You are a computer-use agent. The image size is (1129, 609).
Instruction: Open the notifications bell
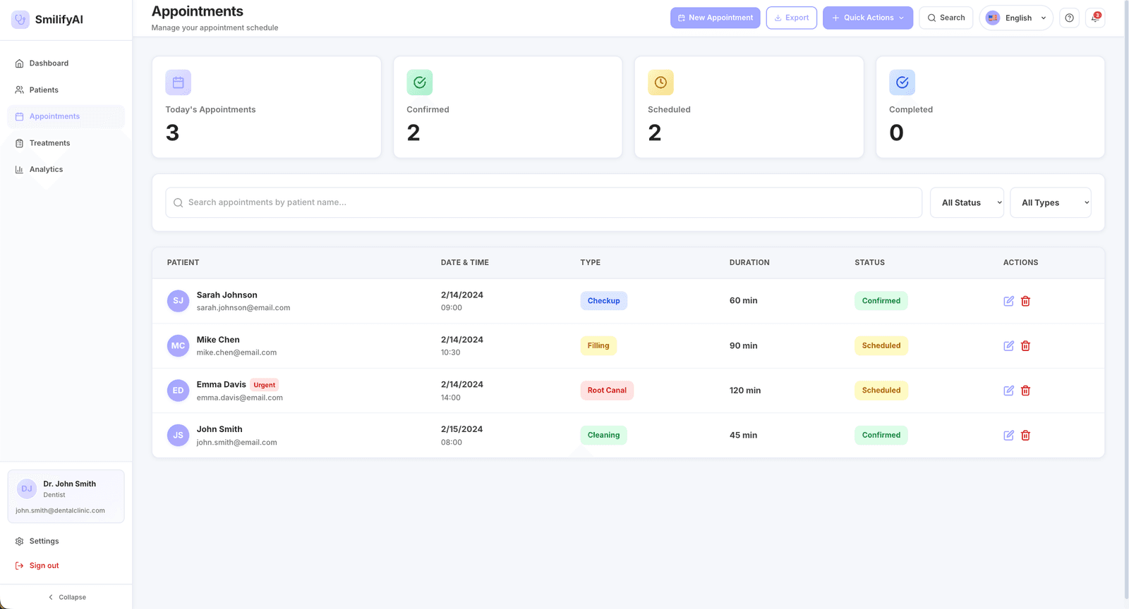point(1095,18)
